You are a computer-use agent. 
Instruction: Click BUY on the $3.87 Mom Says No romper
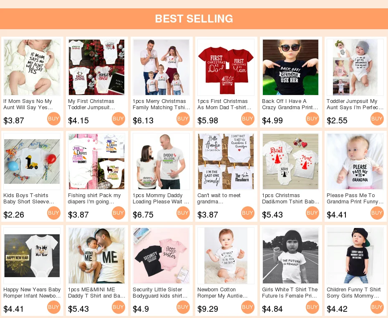(53, 119)
